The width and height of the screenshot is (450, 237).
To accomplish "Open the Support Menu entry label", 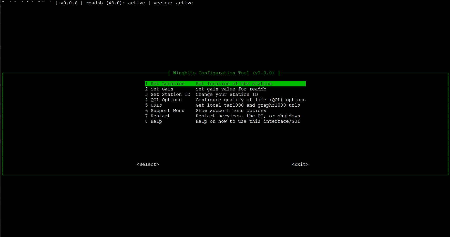I will click(x=167, y=111).
